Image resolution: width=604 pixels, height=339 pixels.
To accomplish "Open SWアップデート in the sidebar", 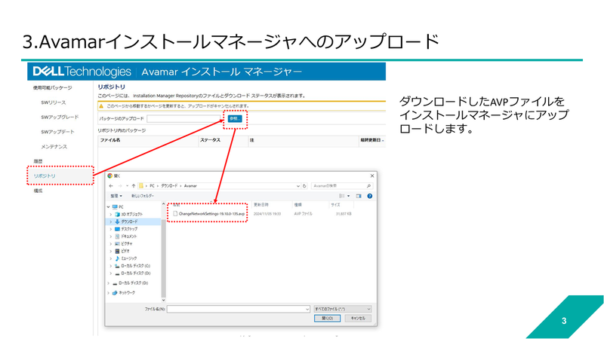I will tap(58, 132).
